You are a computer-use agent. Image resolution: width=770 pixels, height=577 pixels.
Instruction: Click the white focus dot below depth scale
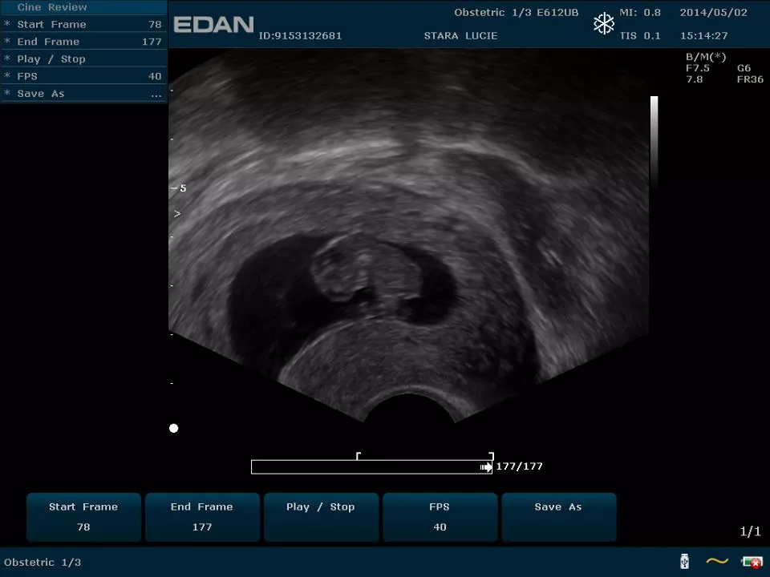[173, 428]
